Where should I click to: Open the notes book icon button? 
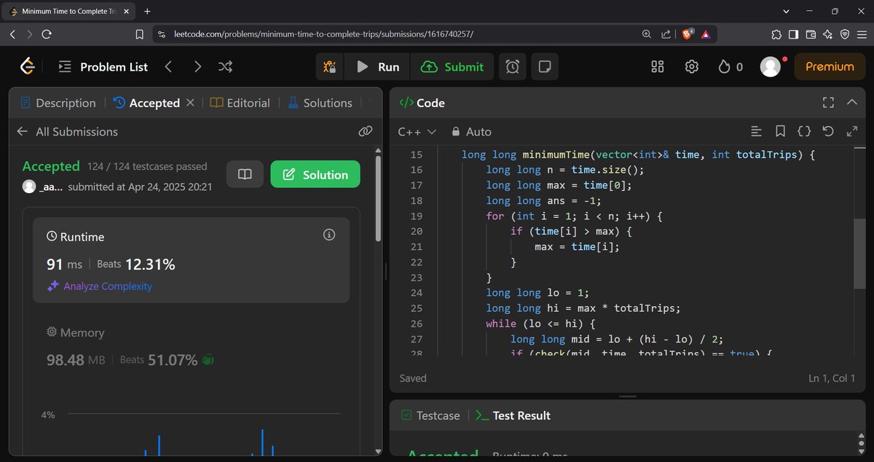(x=245, y=174)
